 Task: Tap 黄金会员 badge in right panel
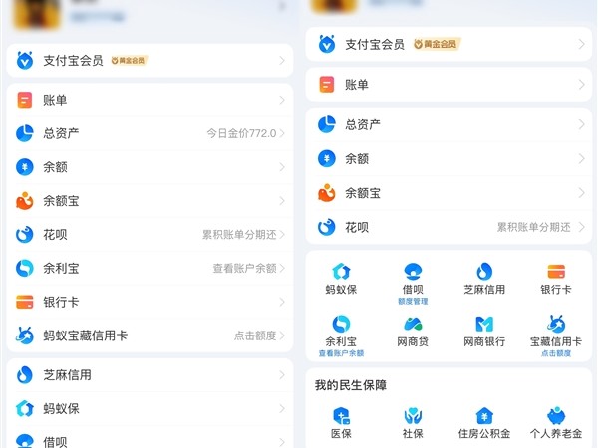point(437,44)
